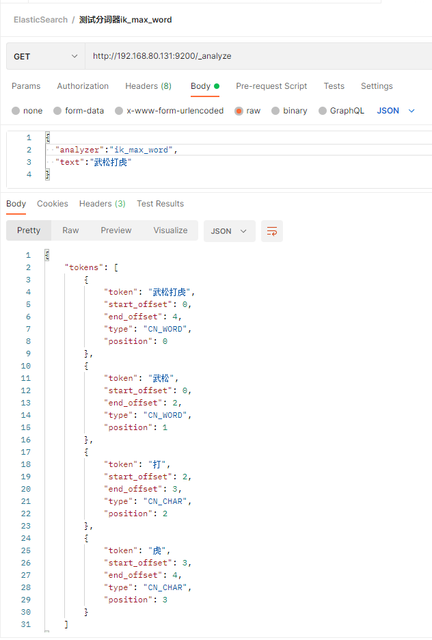Viewport: 432px width, 640px height.
Task: Select the none body type
Action: coord(27,111)
